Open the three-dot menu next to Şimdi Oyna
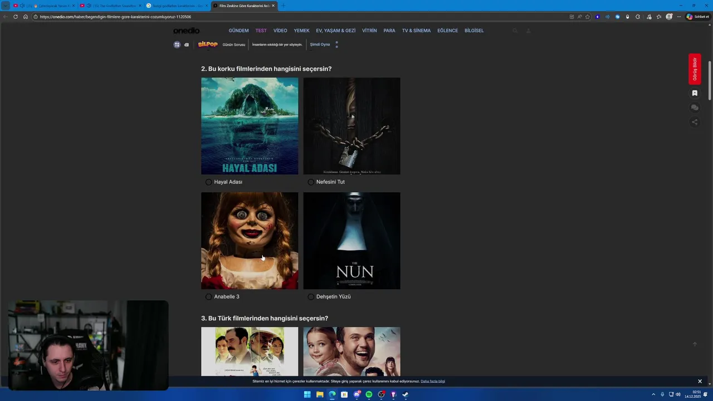 [x=336, y=45]
